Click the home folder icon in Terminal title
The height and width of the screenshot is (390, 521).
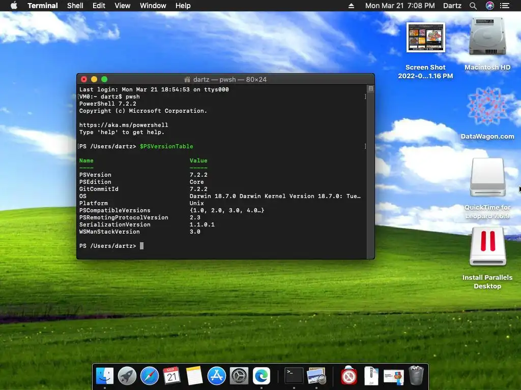(187, 79)
